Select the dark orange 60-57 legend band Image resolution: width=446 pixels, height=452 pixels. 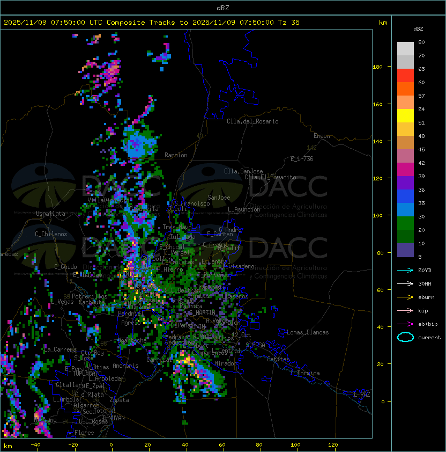point(405,89)
